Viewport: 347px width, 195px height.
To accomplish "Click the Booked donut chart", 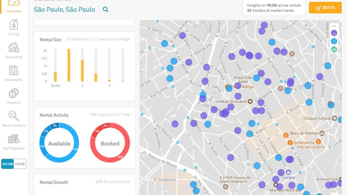I will (110, 143).
